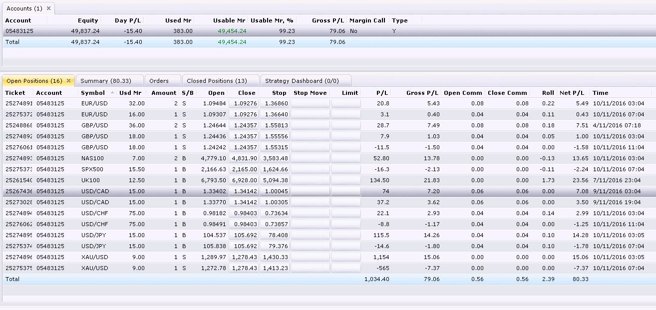Click the P/L value -565
This screenshot has width=656, height=310.
(x=382, y=268)
